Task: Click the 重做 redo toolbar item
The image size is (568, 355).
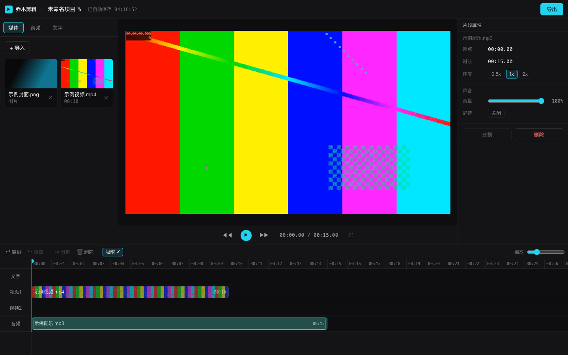Action: (35, 252)
